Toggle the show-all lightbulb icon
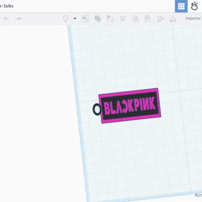 66,19
